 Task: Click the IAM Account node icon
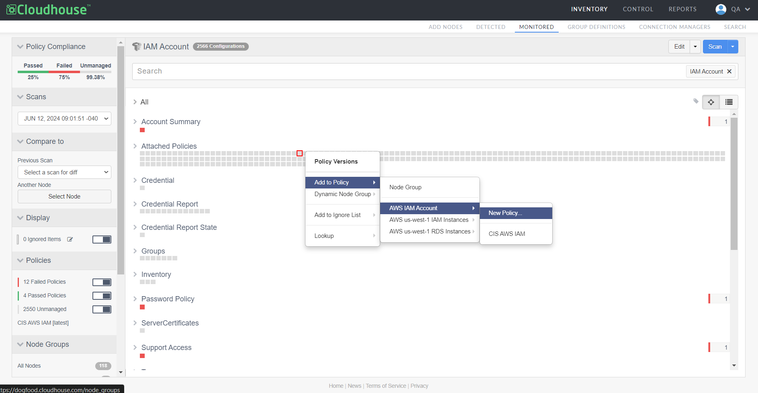point(137,47)
